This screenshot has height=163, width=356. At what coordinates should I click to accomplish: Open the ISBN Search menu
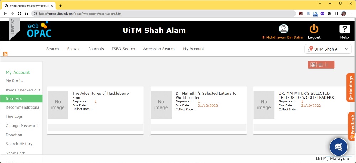[x=124, y=49]
